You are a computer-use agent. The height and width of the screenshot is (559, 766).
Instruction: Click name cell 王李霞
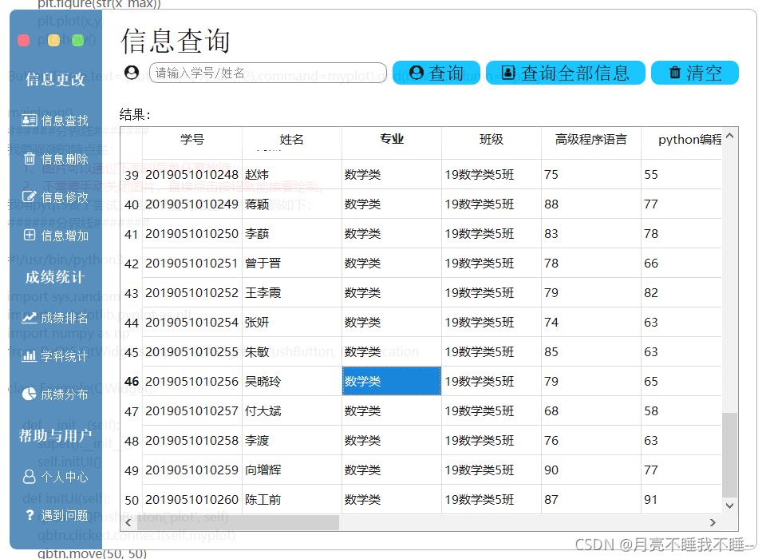coord(292,292)
